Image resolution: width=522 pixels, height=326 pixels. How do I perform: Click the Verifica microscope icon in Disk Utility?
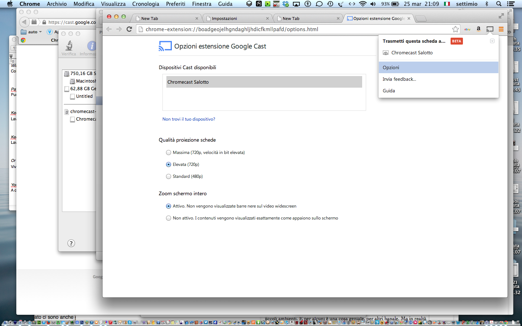tap(69, 46)
